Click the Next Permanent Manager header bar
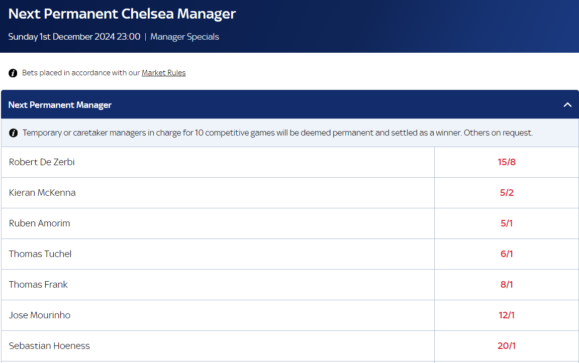Viewport: 579px width, 363px height. pyautogui.click(x=290, y=104)
